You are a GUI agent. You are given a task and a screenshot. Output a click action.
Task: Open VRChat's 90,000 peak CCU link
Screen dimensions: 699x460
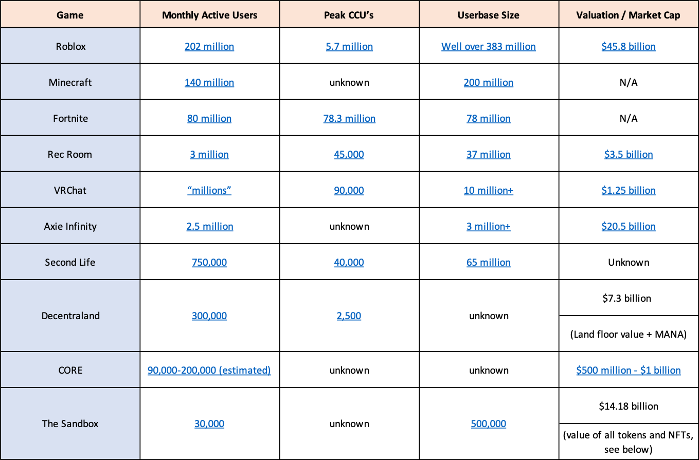(x=349, y=190)
